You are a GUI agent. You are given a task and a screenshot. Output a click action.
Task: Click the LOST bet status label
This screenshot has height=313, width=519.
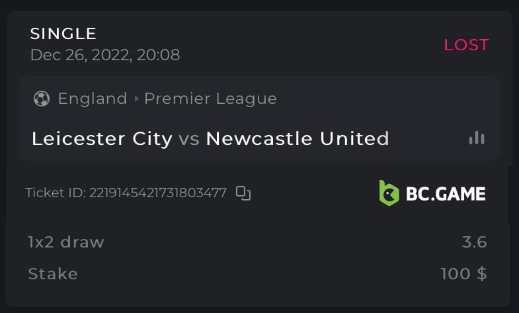(x=466, y=45)
